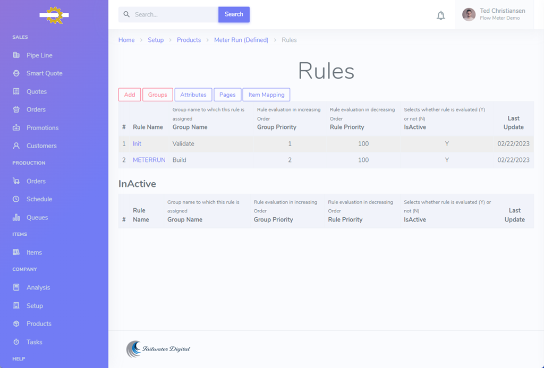The width and height of the screenshot is (544, 368).
Task: Open the Init rule link
Action: click(x=137, y=144)
